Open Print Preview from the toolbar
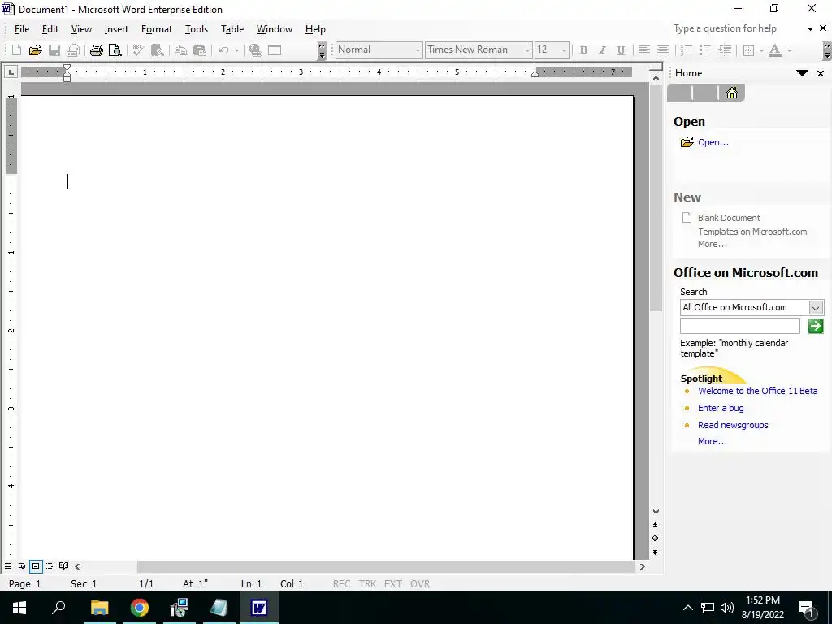 pos(115,50)
